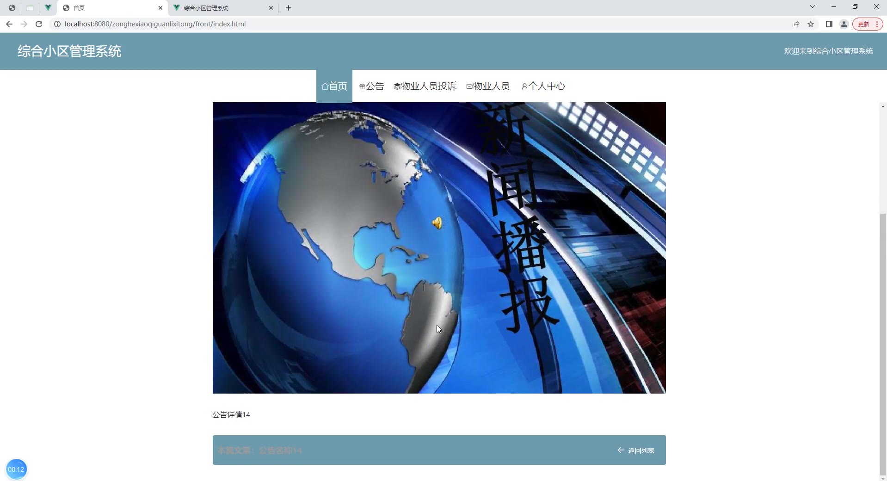Image resolution: width=887 pixels, height=481 pixels.
Task: Close the 首页 browser tab
Action: pyautogui.click(x=160, y=8)
